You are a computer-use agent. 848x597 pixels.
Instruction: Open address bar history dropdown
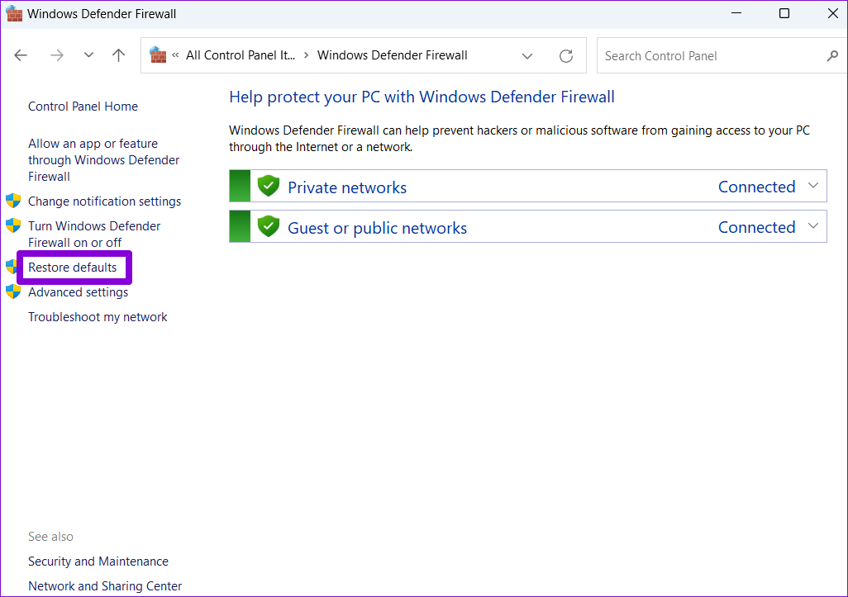tap(527, 55)
